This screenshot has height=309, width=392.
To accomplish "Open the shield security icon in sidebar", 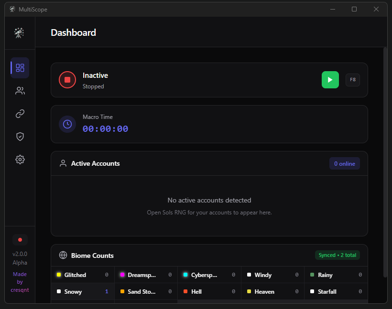I will (x=20, y=137).
